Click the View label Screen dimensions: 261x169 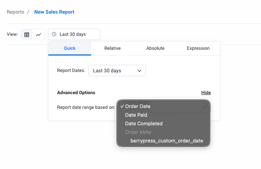(12, 34)
